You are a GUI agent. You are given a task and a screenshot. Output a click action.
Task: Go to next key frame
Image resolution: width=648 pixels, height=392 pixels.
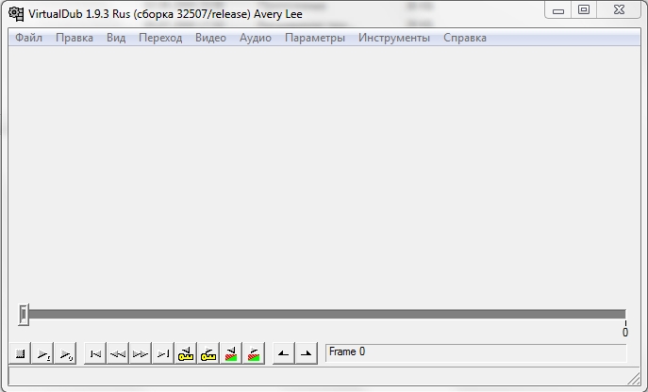(x=208, y=353)
